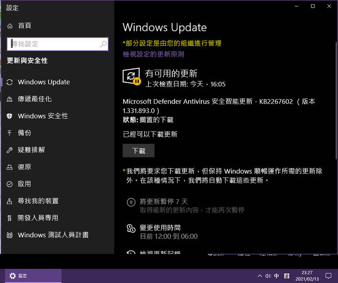Click the 備份 upload arrow icon
This screenshot has width=338, height=283.
pos(9,133)
